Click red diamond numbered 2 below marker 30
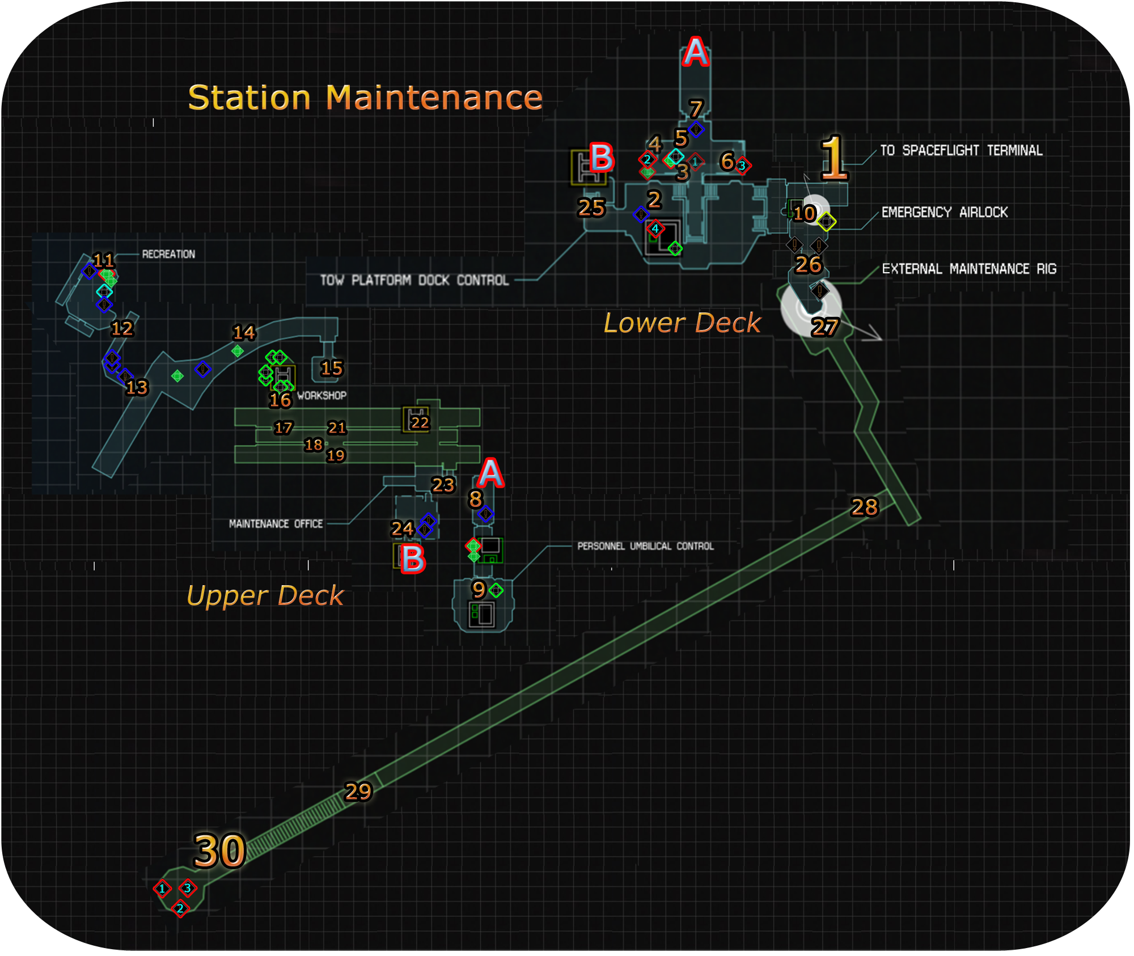Image resolution: width=1134 pixels, height=956 pixels. point(180,908)
